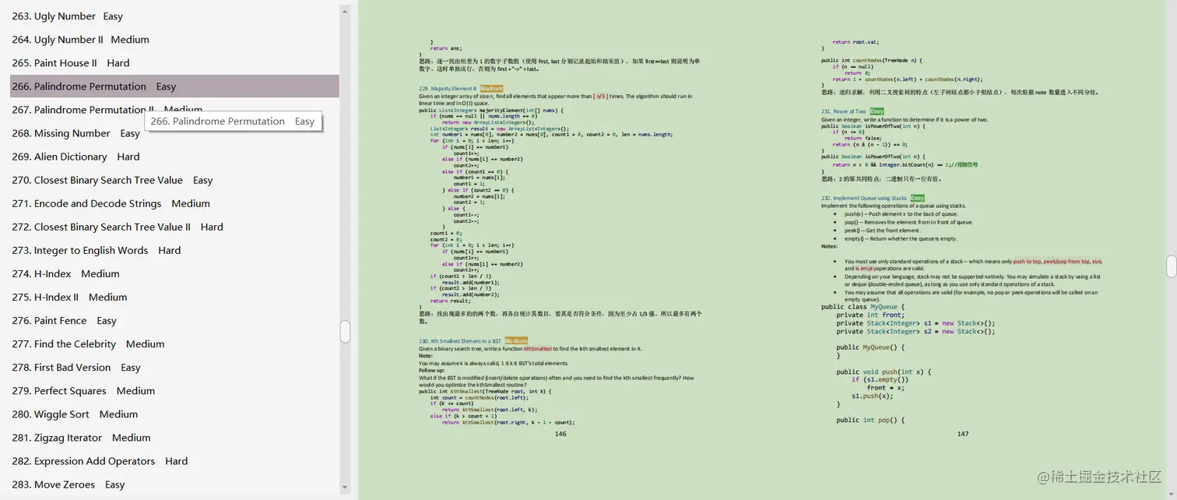Screen dimensions: 1177x500
Task: Click bookmark panel scroll-up arrow
Action: coord(345,10)
